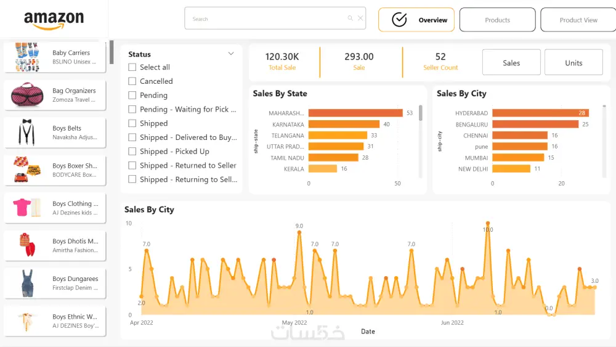Image resolution: width=616 pixels, height=347 pixels.
Task: Select the Boys Clothing pink shirt image
Action: point(27,207)
